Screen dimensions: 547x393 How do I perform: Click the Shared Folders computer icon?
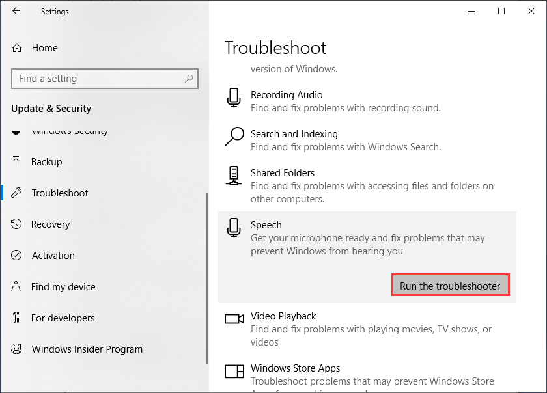click(234, 176)
